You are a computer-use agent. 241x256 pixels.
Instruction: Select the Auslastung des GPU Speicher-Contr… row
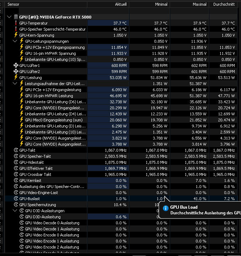(121, 187)
